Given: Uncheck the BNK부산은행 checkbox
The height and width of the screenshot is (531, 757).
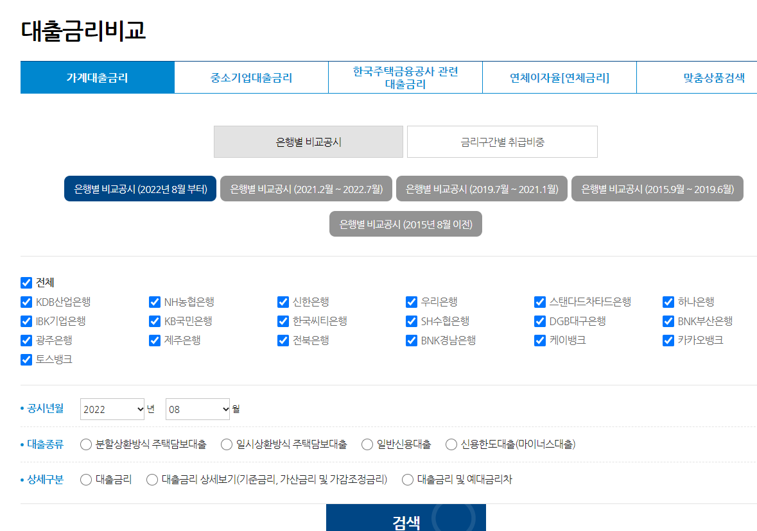Looking at the screenshot, I should click(x=668, y=321).
